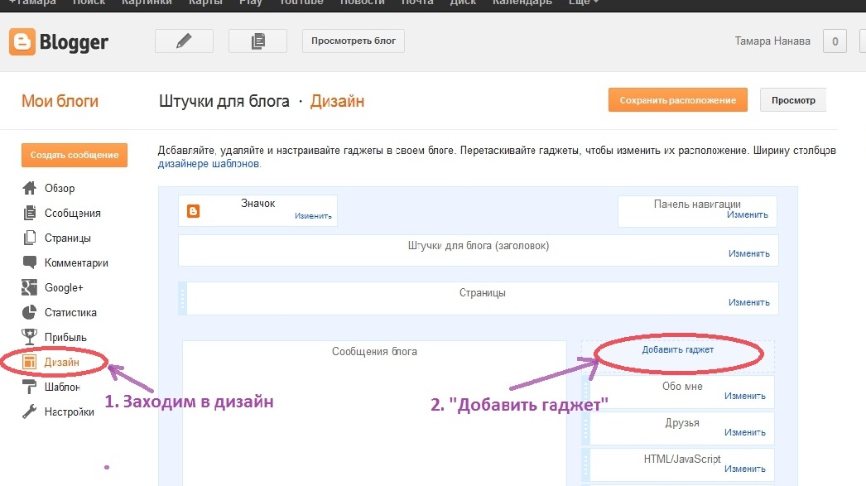Open YouTube in the Google top bar

click(x=301, y=2)
